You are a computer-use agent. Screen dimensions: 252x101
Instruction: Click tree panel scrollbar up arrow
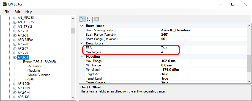pyautogui.click(x=73, y=18)
